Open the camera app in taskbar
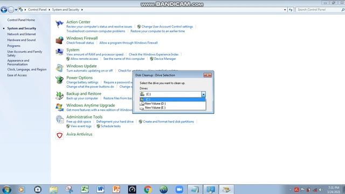345x194 pixels. (x=38, y=190)
